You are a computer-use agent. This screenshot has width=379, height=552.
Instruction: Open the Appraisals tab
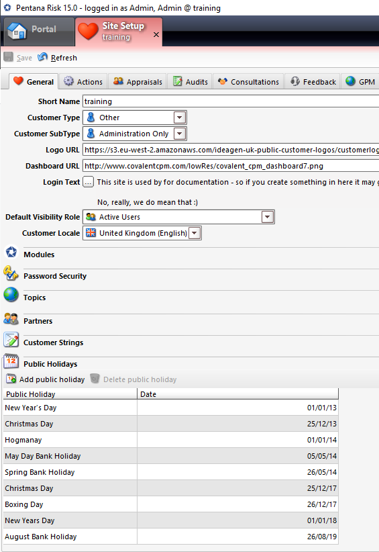(x=138, y=82)
